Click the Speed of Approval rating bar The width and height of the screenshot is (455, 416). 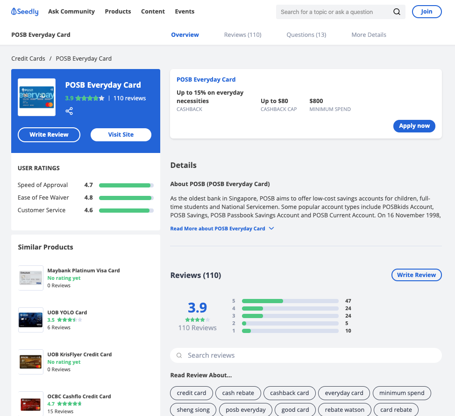point(126,186)
